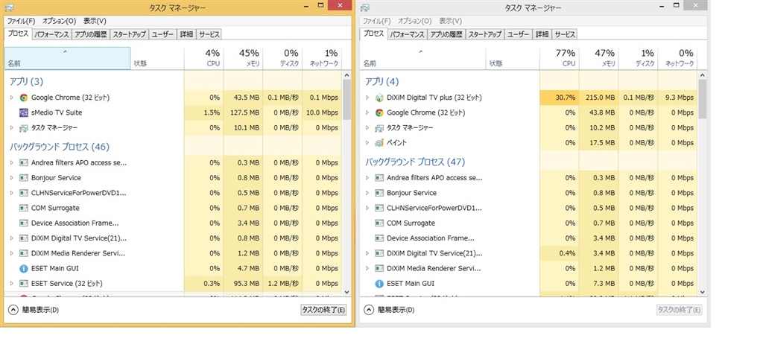Click 簡易表示(D) in right window
This screenshot has width=763, height=359.
point(390,310)
